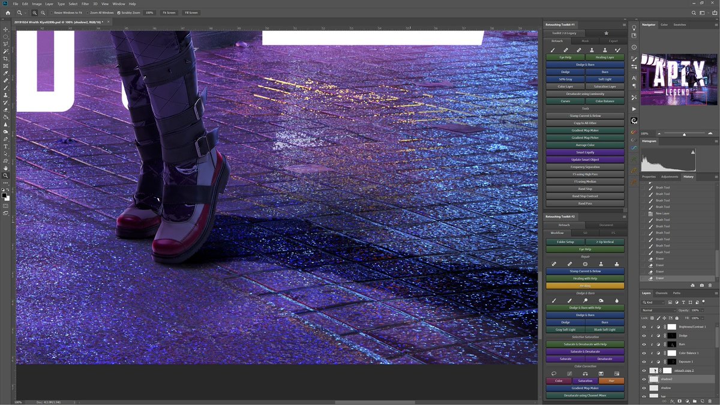Open the layer Fill dropdown arrow
720x405 pixels.
pyautogui.click(x=701, y=318)
